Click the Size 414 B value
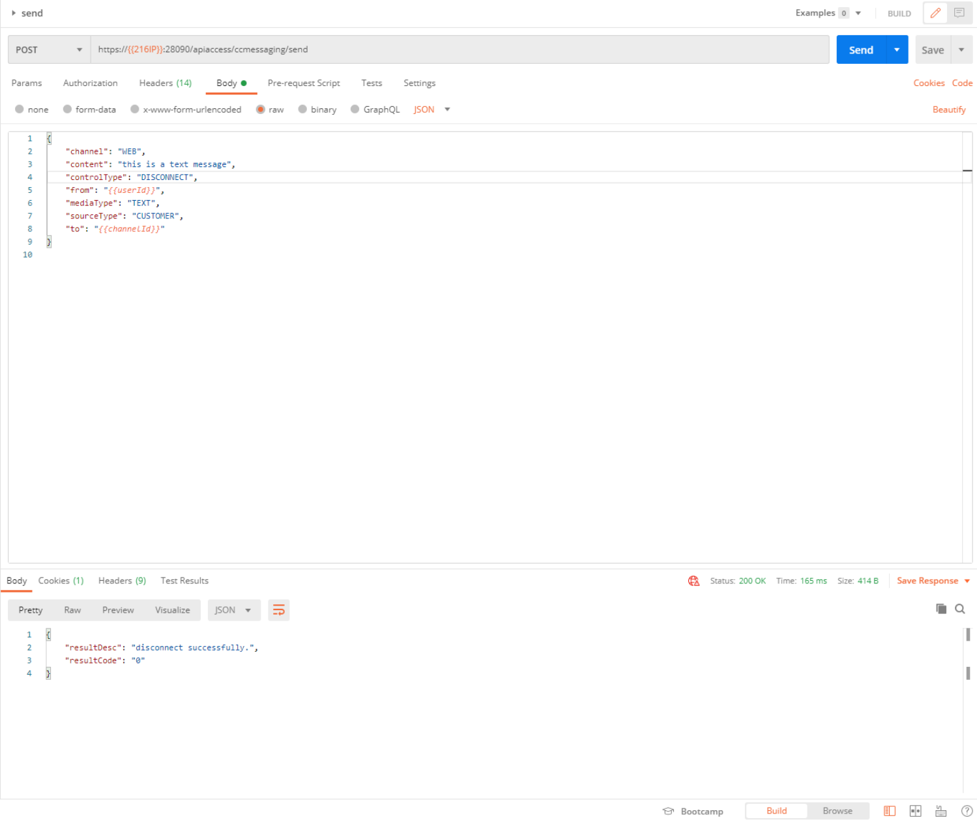 click(x=868, y=581)
